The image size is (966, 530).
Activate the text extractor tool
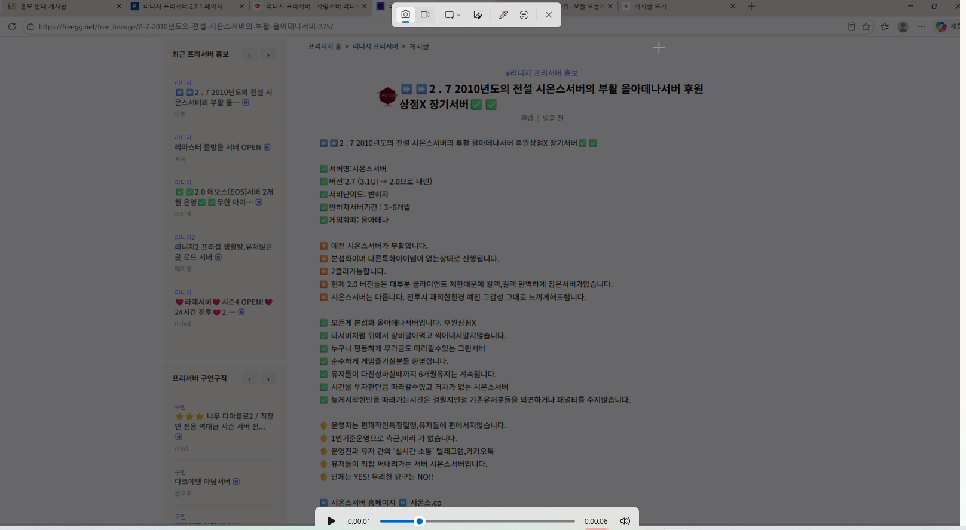click(524, 14)
